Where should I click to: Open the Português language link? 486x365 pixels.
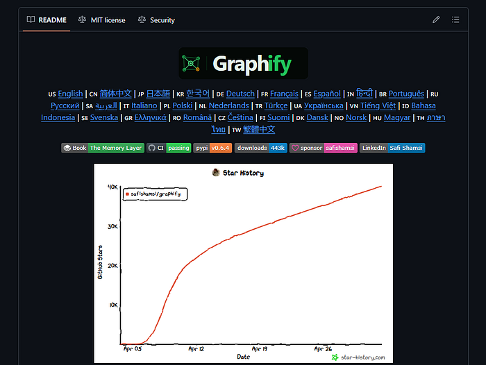tap(406, 94)
